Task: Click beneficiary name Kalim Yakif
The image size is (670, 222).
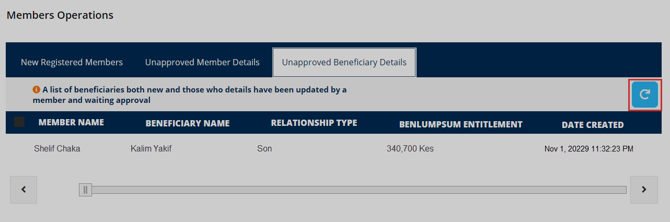Action: [x=151, y=149]
